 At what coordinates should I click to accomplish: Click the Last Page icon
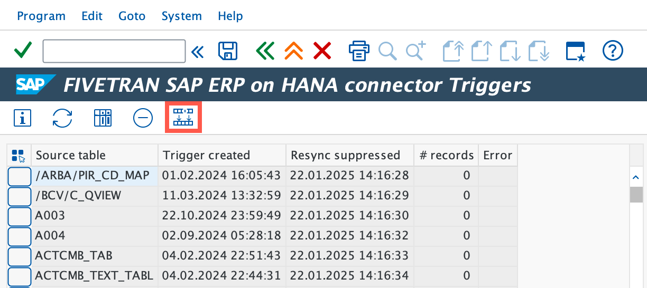(539, 51)
